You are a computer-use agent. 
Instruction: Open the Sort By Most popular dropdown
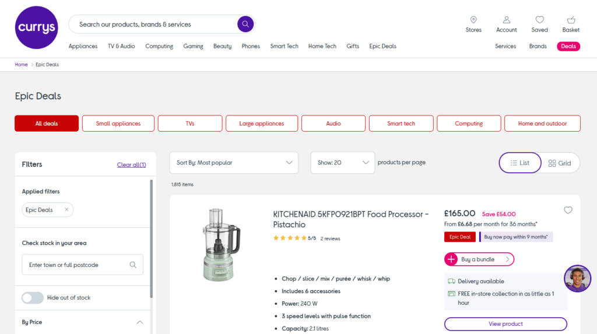pyautogui.click(x=234, y=163)
